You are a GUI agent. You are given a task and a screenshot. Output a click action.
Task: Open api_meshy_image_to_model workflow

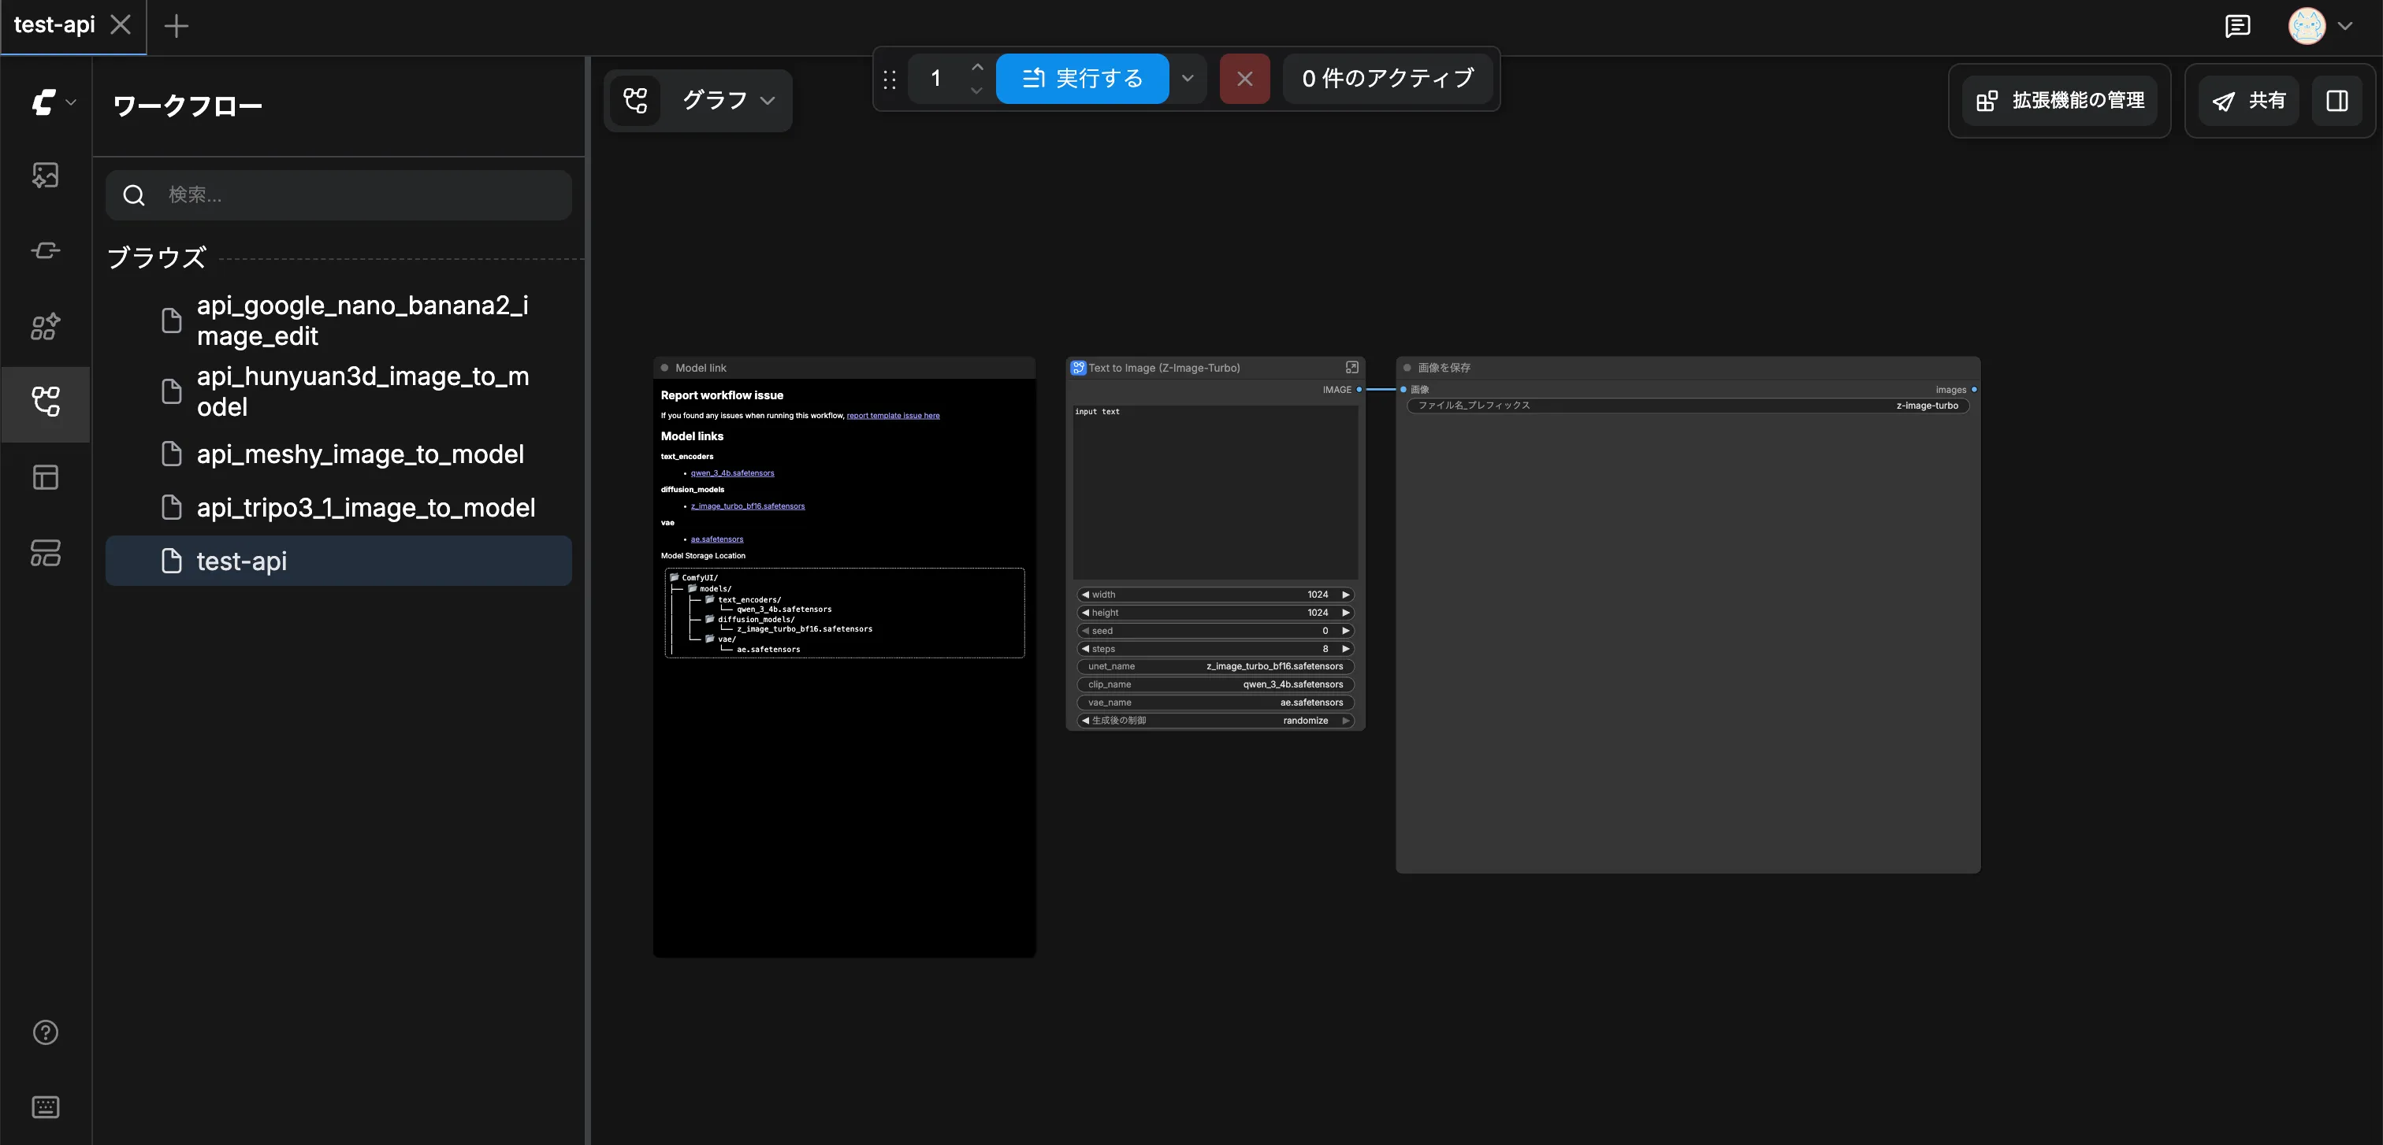click(339, 454)
